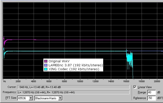
Task: Click the 6000 Hz axis label
Action: click(x=49, y=81)
